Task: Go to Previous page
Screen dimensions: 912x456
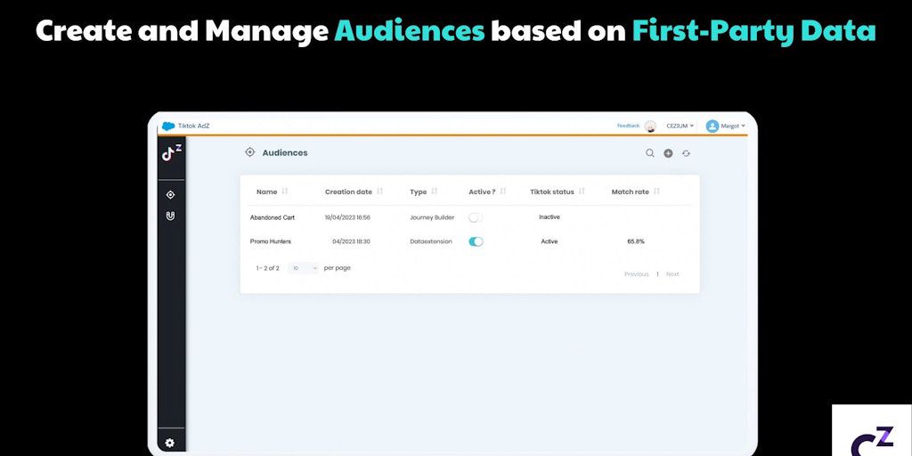Action: click(636, 274)
